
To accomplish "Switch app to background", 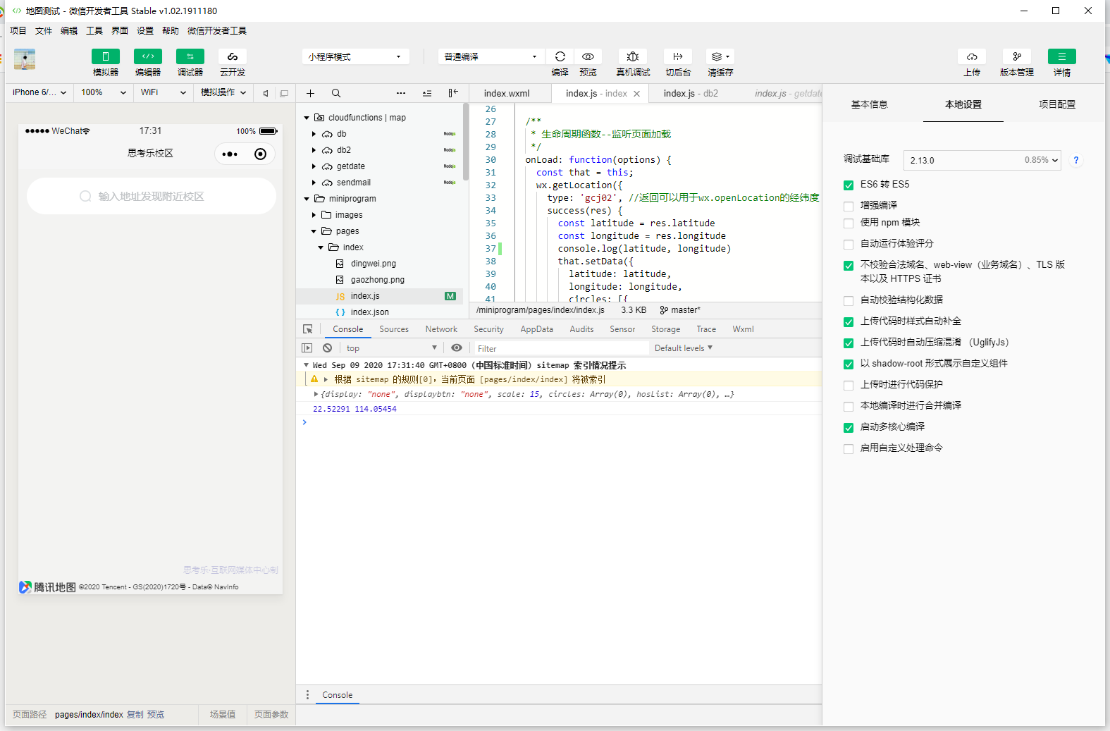I will click(x=678, y=56).
